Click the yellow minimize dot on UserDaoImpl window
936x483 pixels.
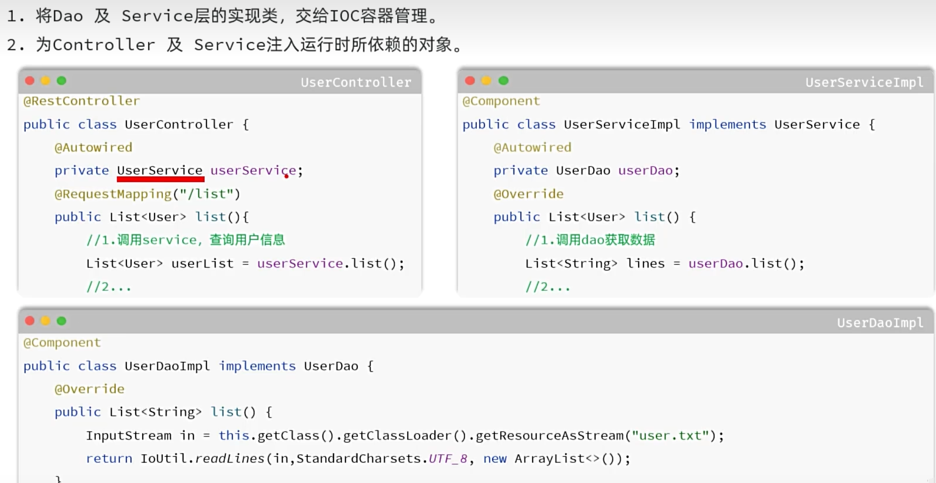pos(45,321)
